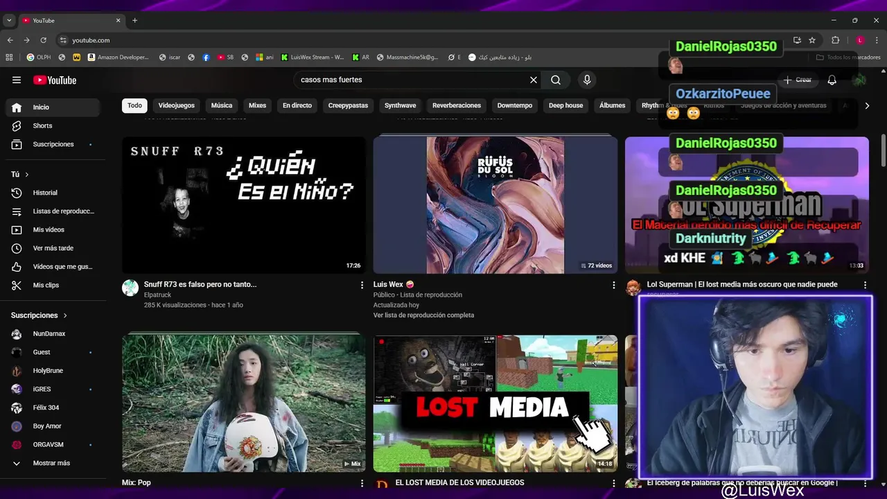The image size is (887, 499).
Task: Open the Chrome three-dot menu
Action: pyautogui.click(x=877, y=40)
